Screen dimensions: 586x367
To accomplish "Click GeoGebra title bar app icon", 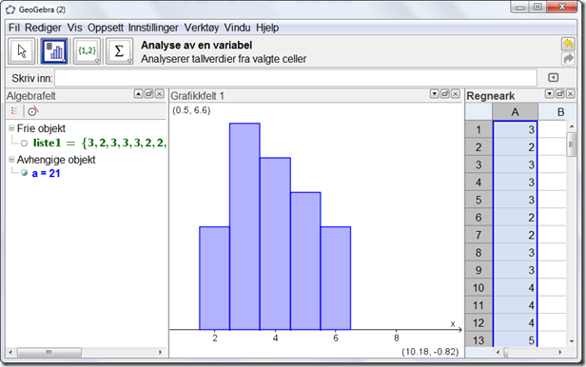I will pyautogui.click(x=10, y=10).
